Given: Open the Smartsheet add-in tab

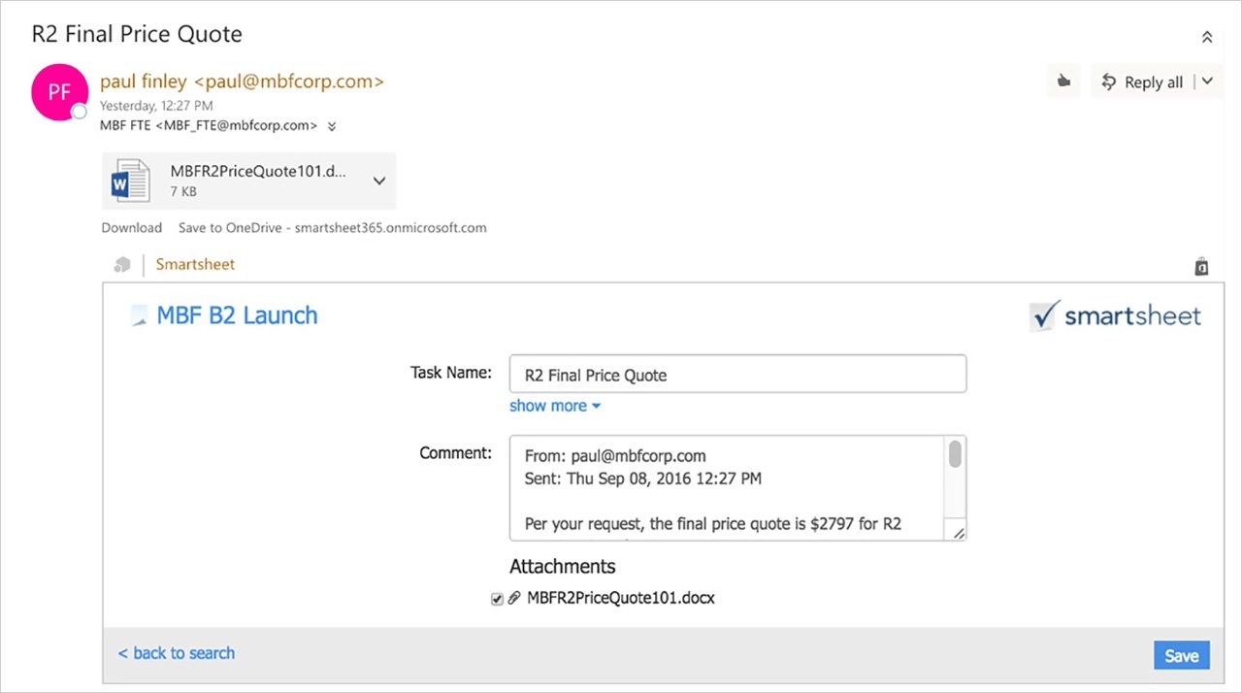Looking at the screenshot, I should tap(195, 264).
